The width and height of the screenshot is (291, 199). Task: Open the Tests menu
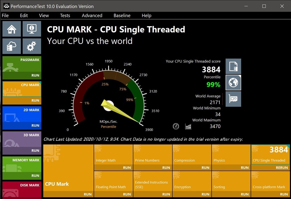pyautogui.click(x=65, y=16)
